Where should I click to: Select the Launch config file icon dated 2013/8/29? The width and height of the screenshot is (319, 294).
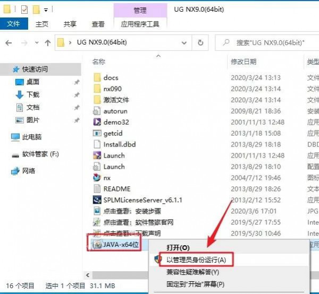[97, 167]
